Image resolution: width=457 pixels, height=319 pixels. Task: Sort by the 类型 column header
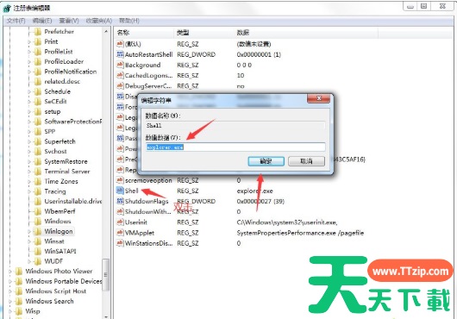tap(204, 33)
